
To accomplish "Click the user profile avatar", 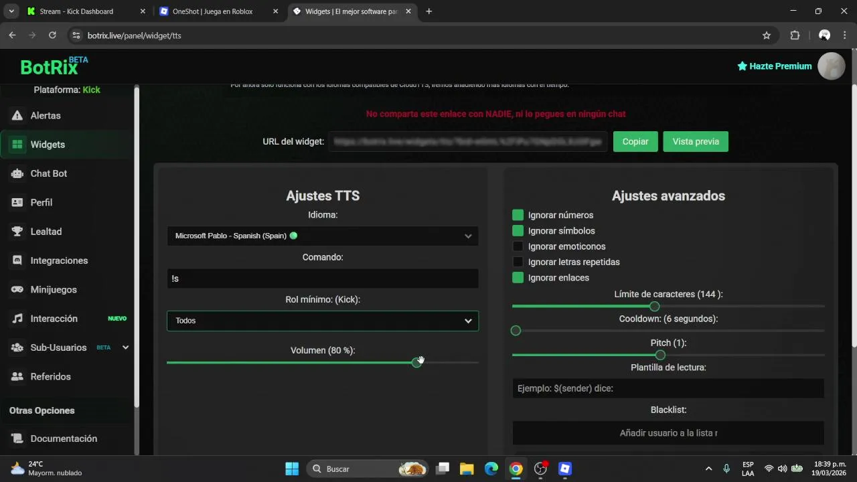I will [x=832, y=66].
